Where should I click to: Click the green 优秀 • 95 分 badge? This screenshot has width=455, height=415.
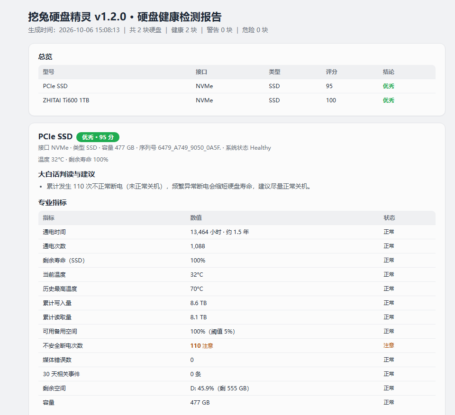pos(98,137)
